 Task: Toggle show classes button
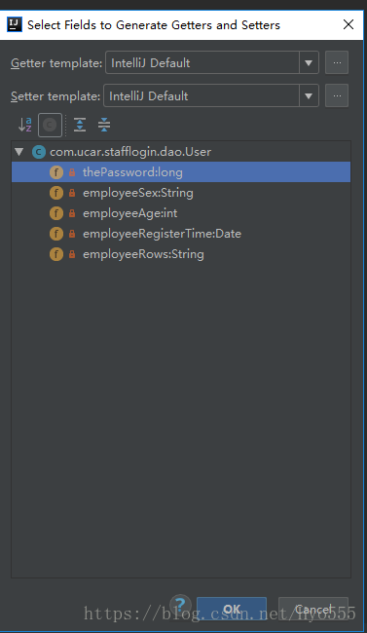click(x=50, y=125)
